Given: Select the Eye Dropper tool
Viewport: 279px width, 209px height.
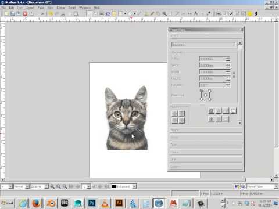Looking at the screenshot, I should tap(209, 13).
